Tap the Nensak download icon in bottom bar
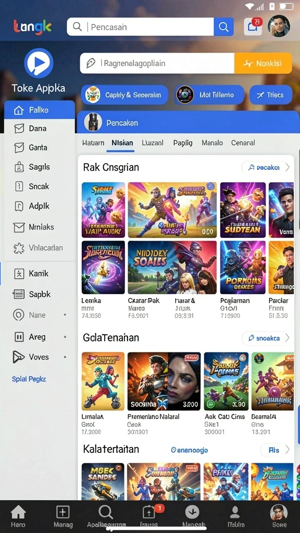 click(192, 516)
